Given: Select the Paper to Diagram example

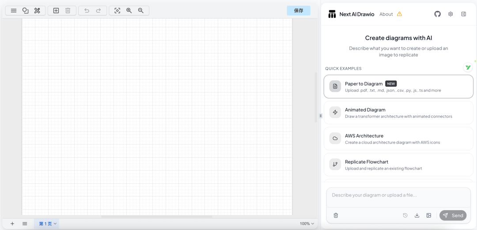Looking at the screenshot, I should (x=398, y=86).
